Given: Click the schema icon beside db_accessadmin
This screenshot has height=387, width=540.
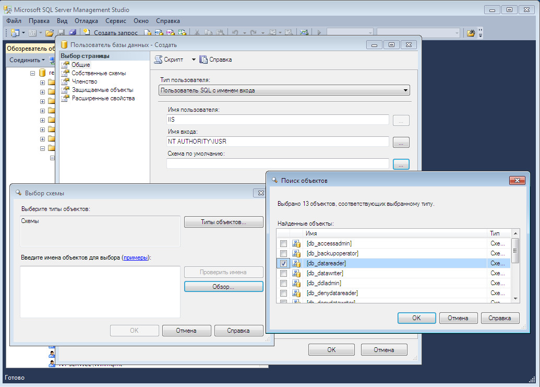Looking at the screenshot, I should 296,244.
